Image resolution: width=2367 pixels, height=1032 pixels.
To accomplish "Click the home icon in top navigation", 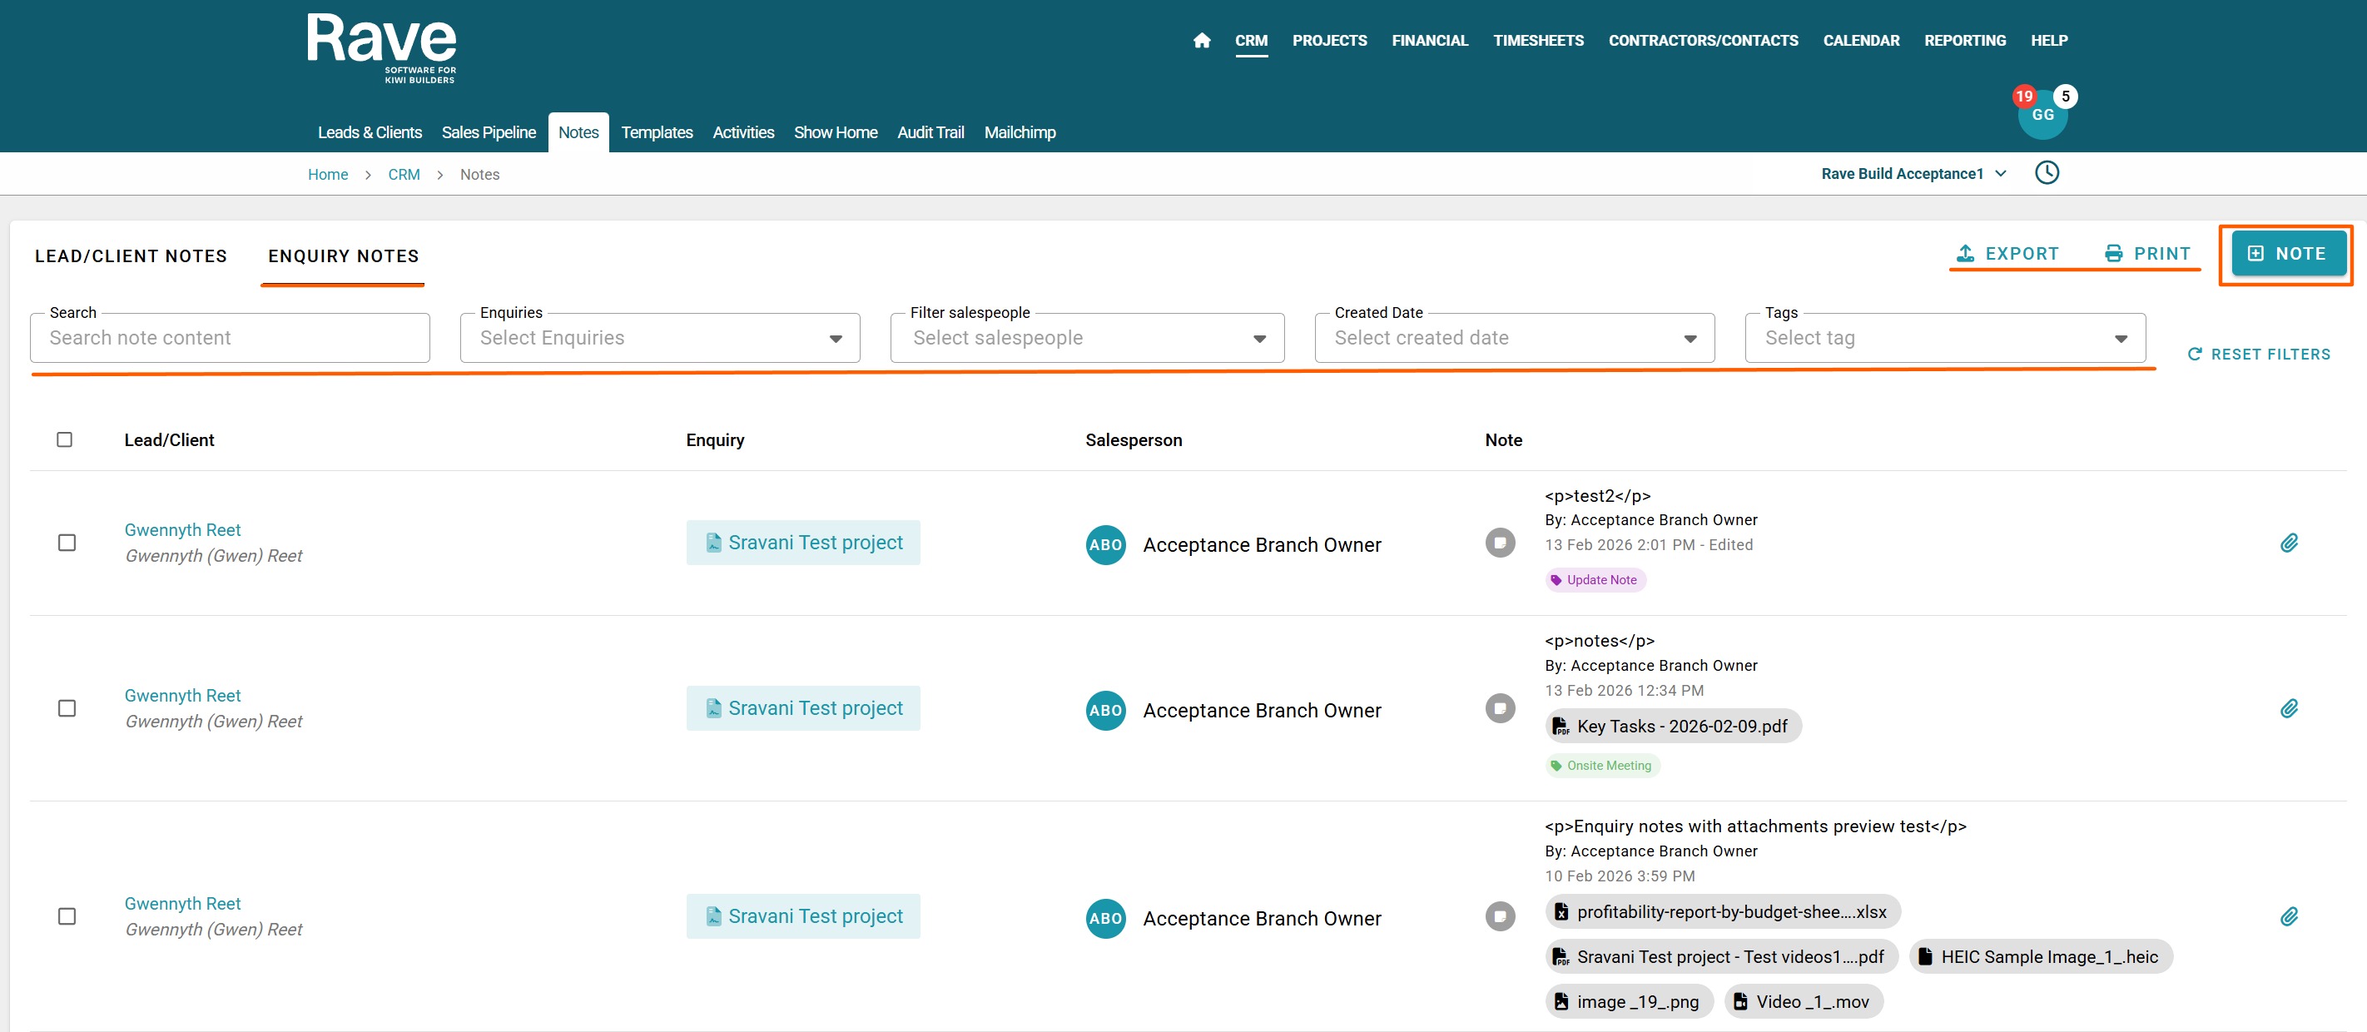I will pos(1201,41).
